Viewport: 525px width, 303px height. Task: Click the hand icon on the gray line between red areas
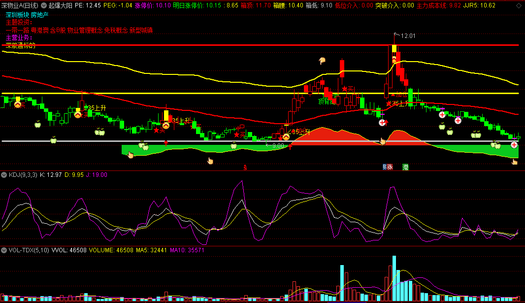coord(382,141)
